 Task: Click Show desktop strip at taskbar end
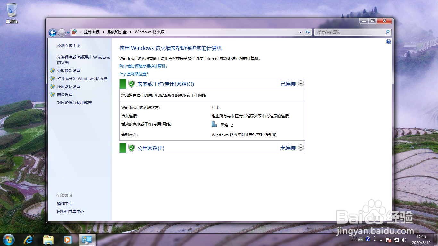436,240
